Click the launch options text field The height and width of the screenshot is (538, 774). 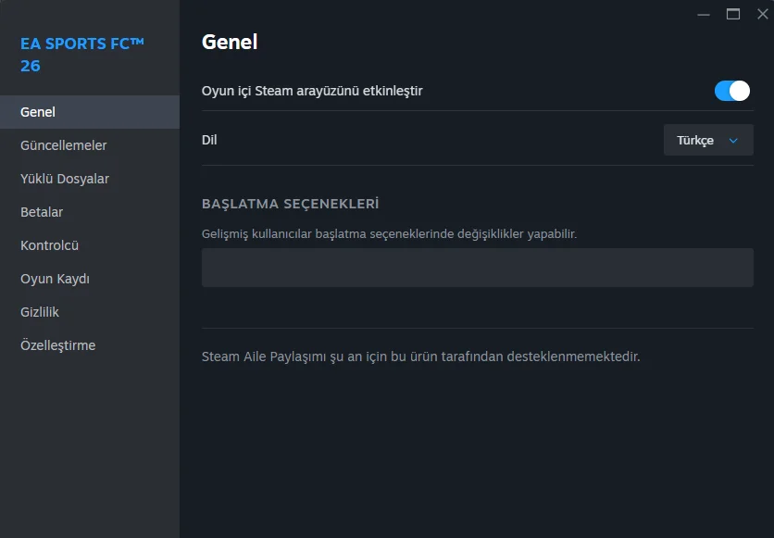coord(477,268)
